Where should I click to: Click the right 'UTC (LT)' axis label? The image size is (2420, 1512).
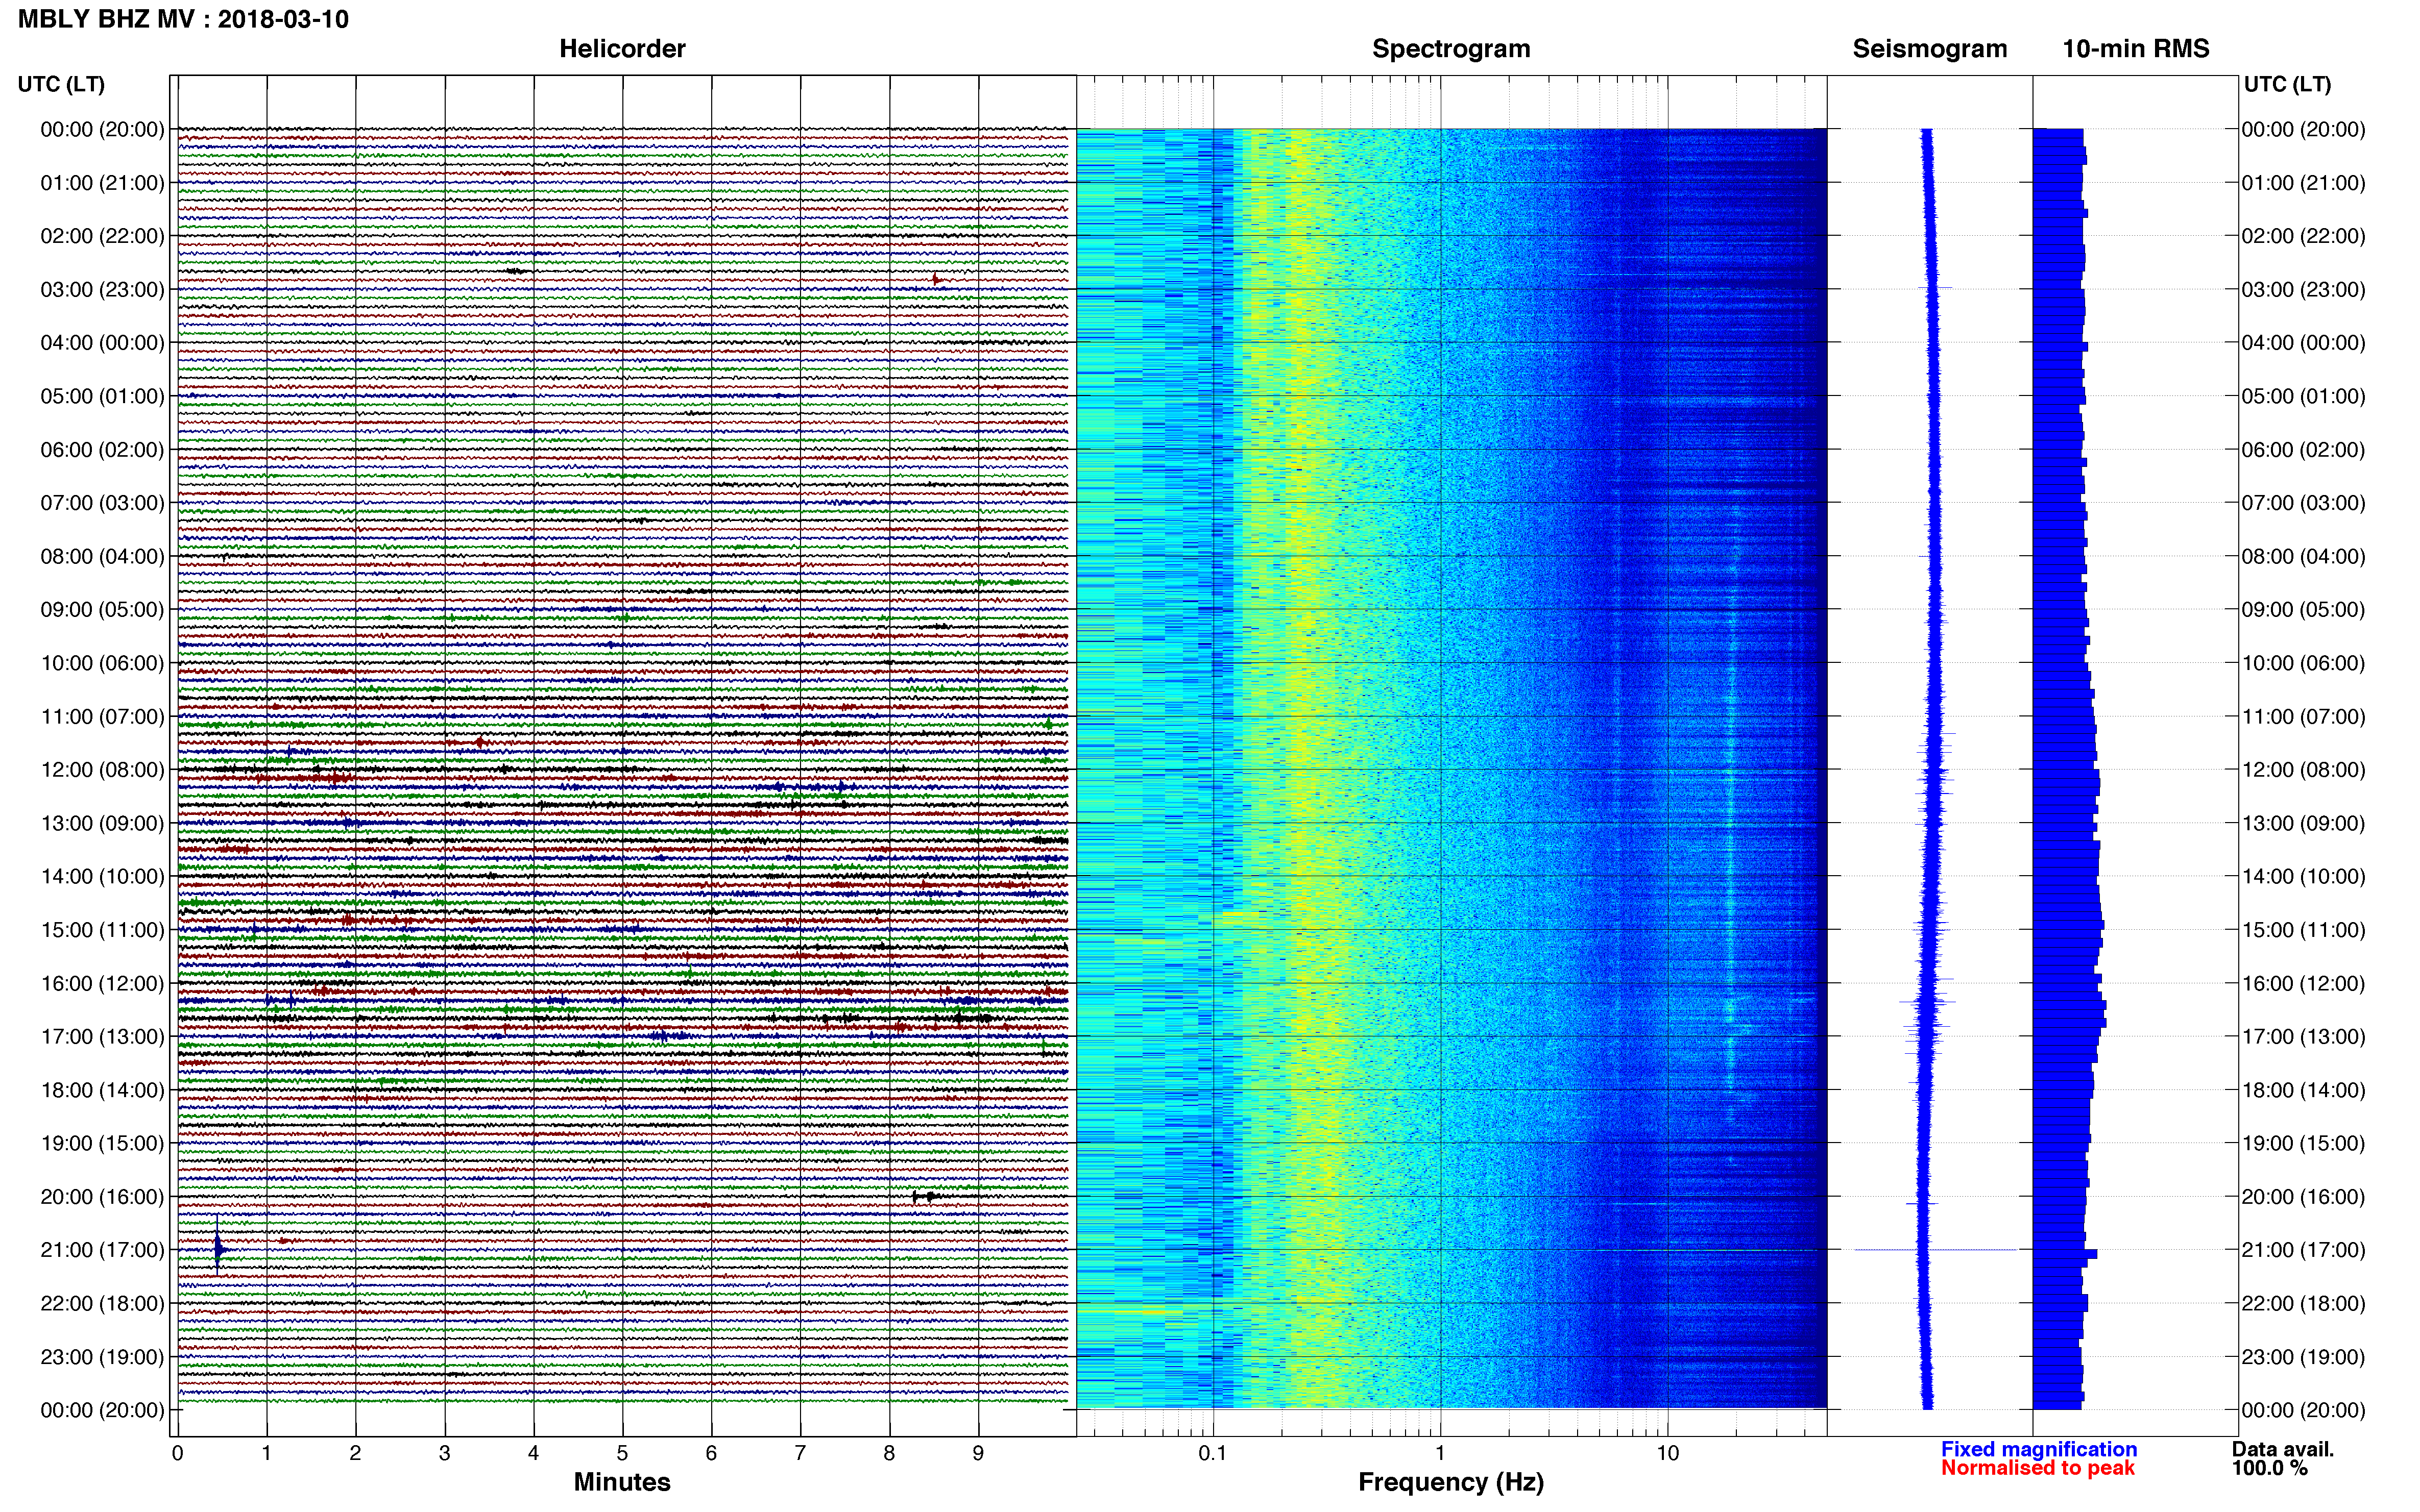[2287, 84]
